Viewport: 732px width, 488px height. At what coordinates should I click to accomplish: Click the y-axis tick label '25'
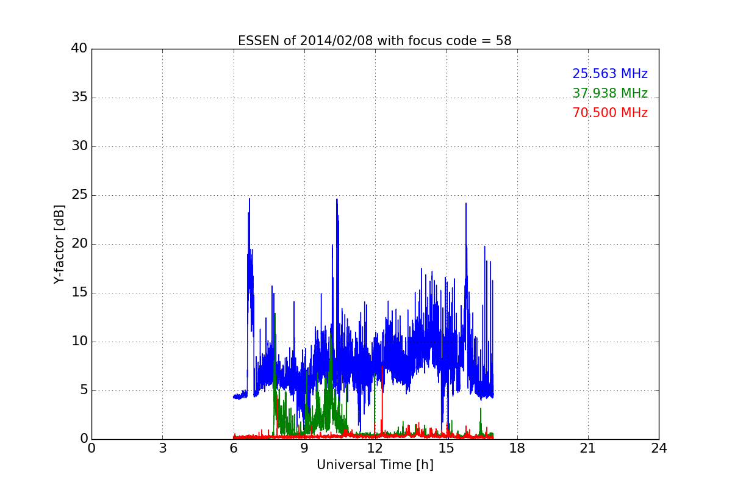79,195
